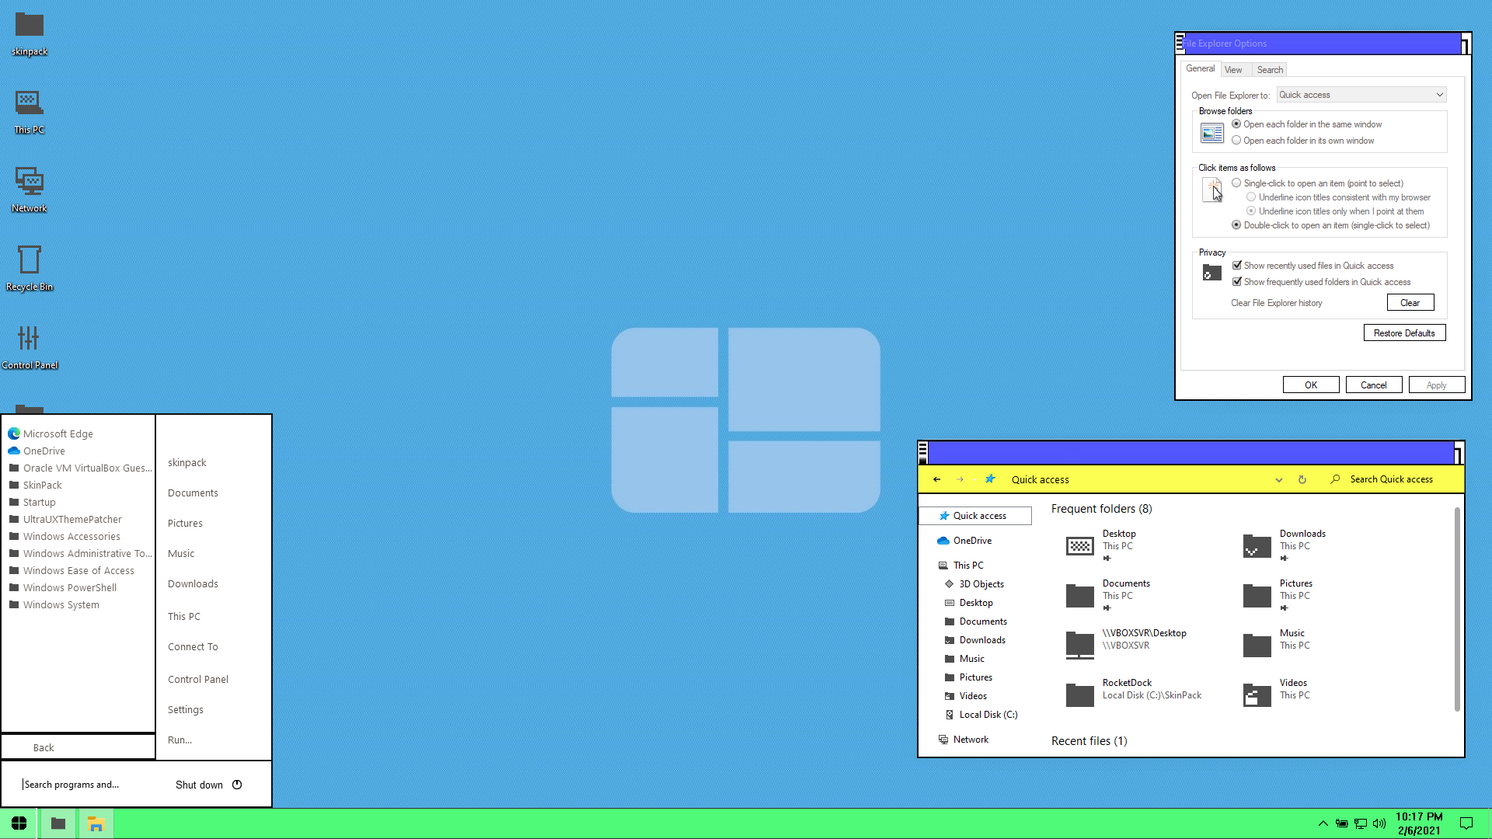Switch to the View tab

[1233, 70]
